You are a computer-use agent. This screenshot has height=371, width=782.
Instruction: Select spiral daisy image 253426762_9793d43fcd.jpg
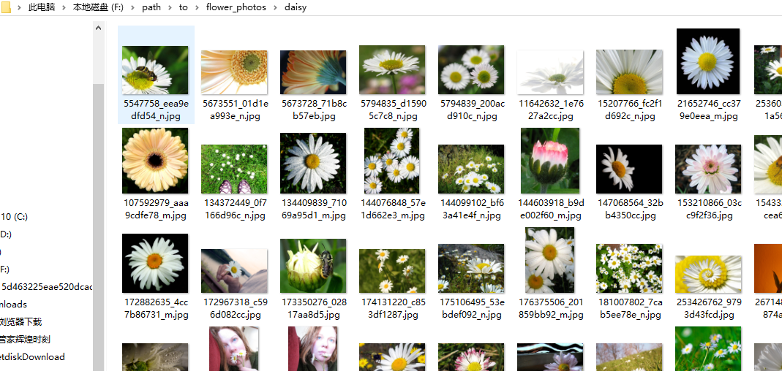coord(708,275)
